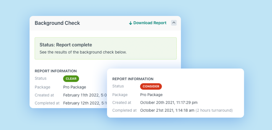Click REPORT INFORMATION heading in the front card
This screenshot has width=272, height=130.
[133, 79]
